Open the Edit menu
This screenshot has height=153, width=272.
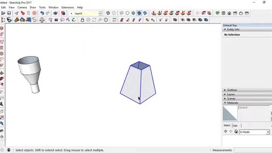click(3, 8)
